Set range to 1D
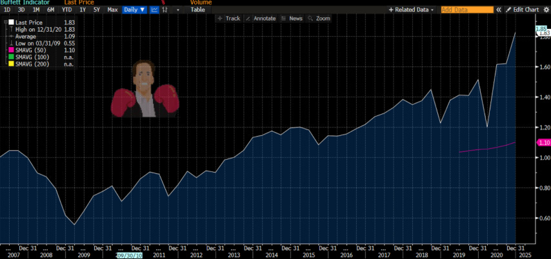Screen dimensions: 551x259 7,10
